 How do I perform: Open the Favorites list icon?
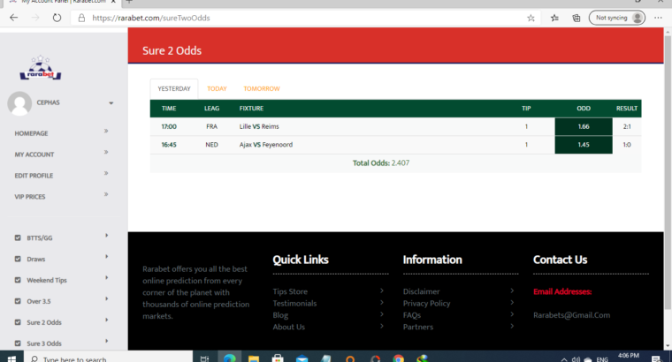(x=554, y=18)
